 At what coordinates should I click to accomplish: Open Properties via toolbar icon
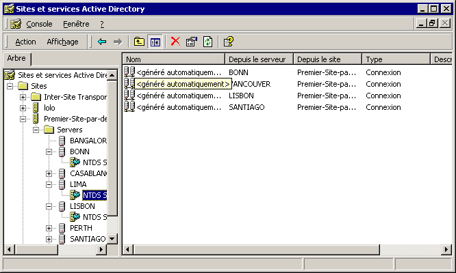(x=191, y=42)
